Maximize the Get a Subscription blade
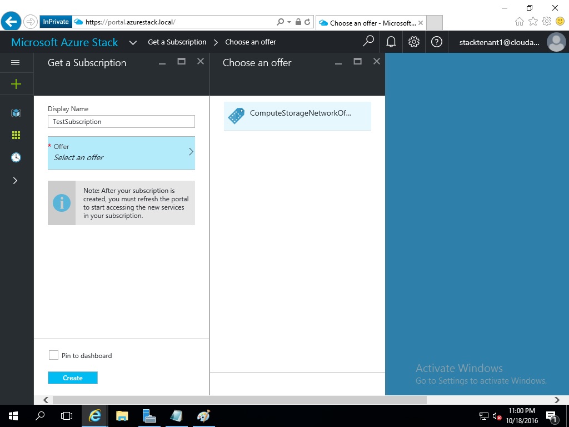Image resolution: width=569 pixels, height=427 pixels. click(x=182, y=61)
